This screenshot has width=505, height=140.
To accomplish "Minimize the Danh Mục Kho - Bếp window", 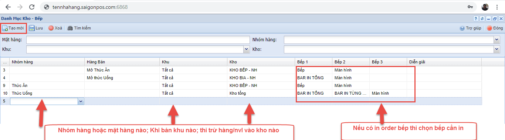I will [488, 18].
